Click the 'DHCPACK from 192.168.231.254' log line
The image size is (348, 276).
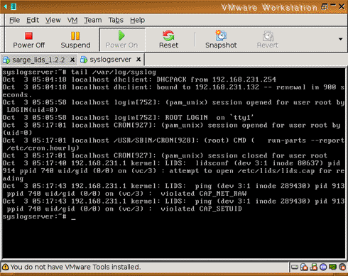[139, 79]
